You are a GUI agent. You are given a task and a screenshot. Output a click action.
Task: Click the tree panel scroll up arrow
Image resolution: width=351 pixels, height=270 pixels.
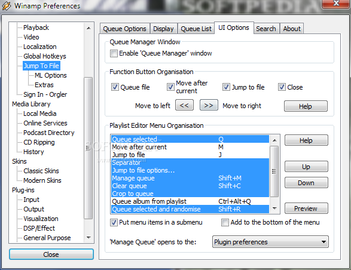(x=88, y=28)
